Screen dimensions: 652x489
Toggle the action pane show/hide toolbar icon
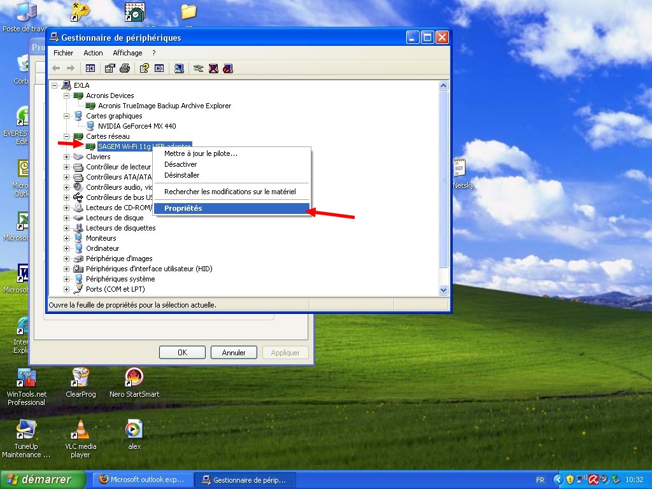tap(159, 68)
